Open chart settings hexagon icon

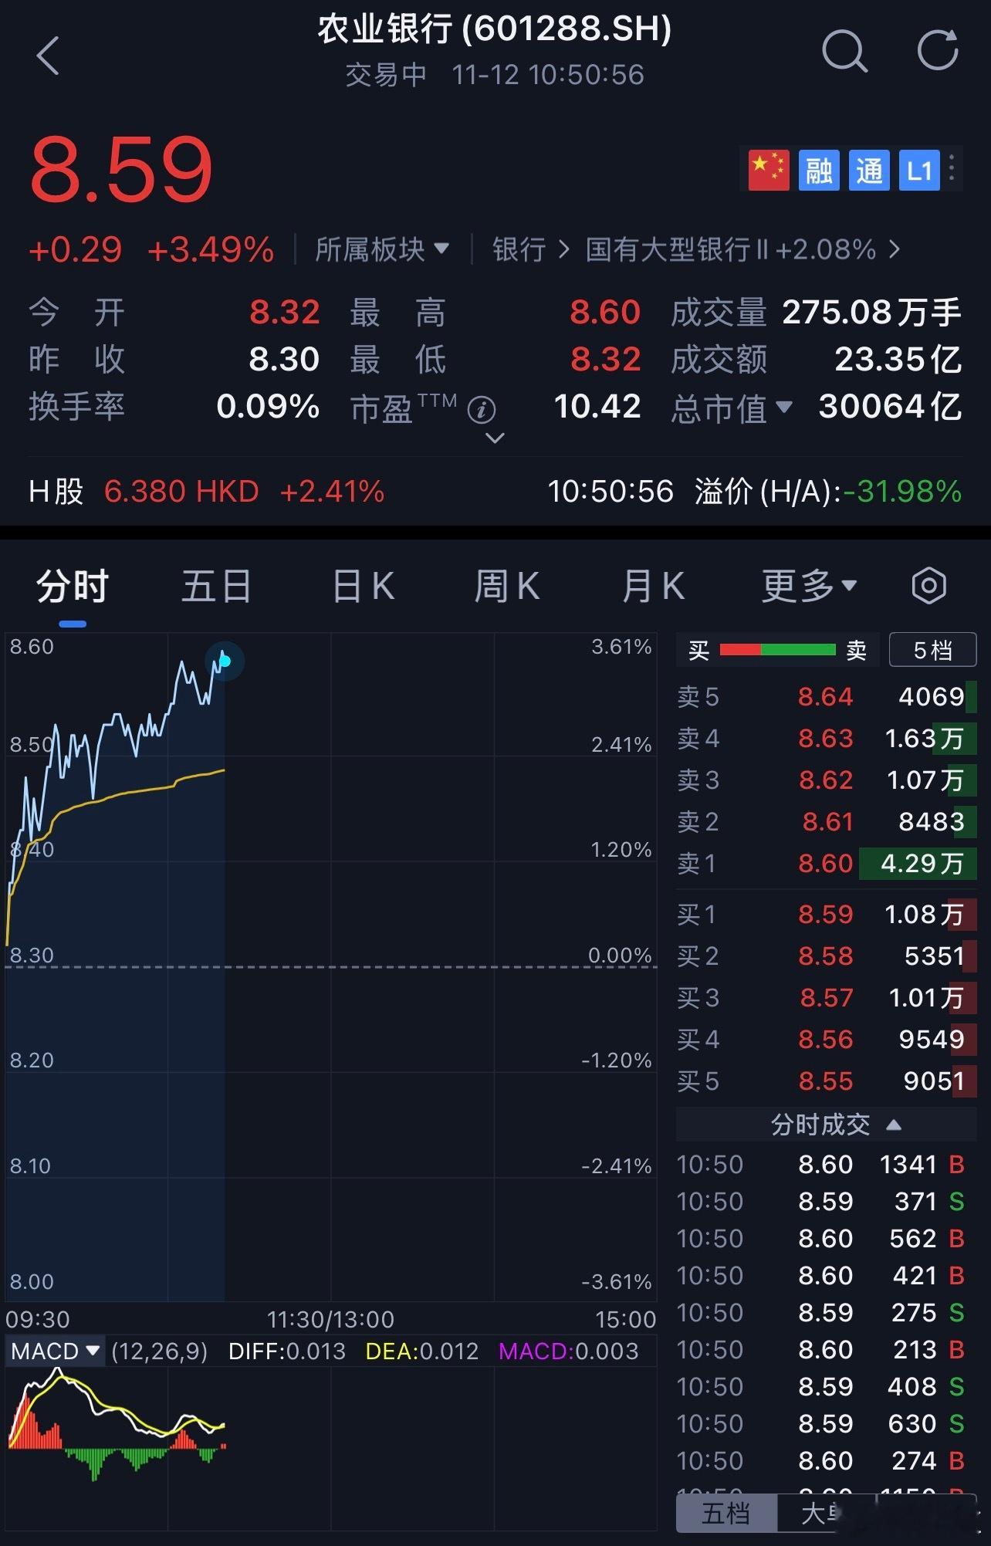[x=928, y=586]
